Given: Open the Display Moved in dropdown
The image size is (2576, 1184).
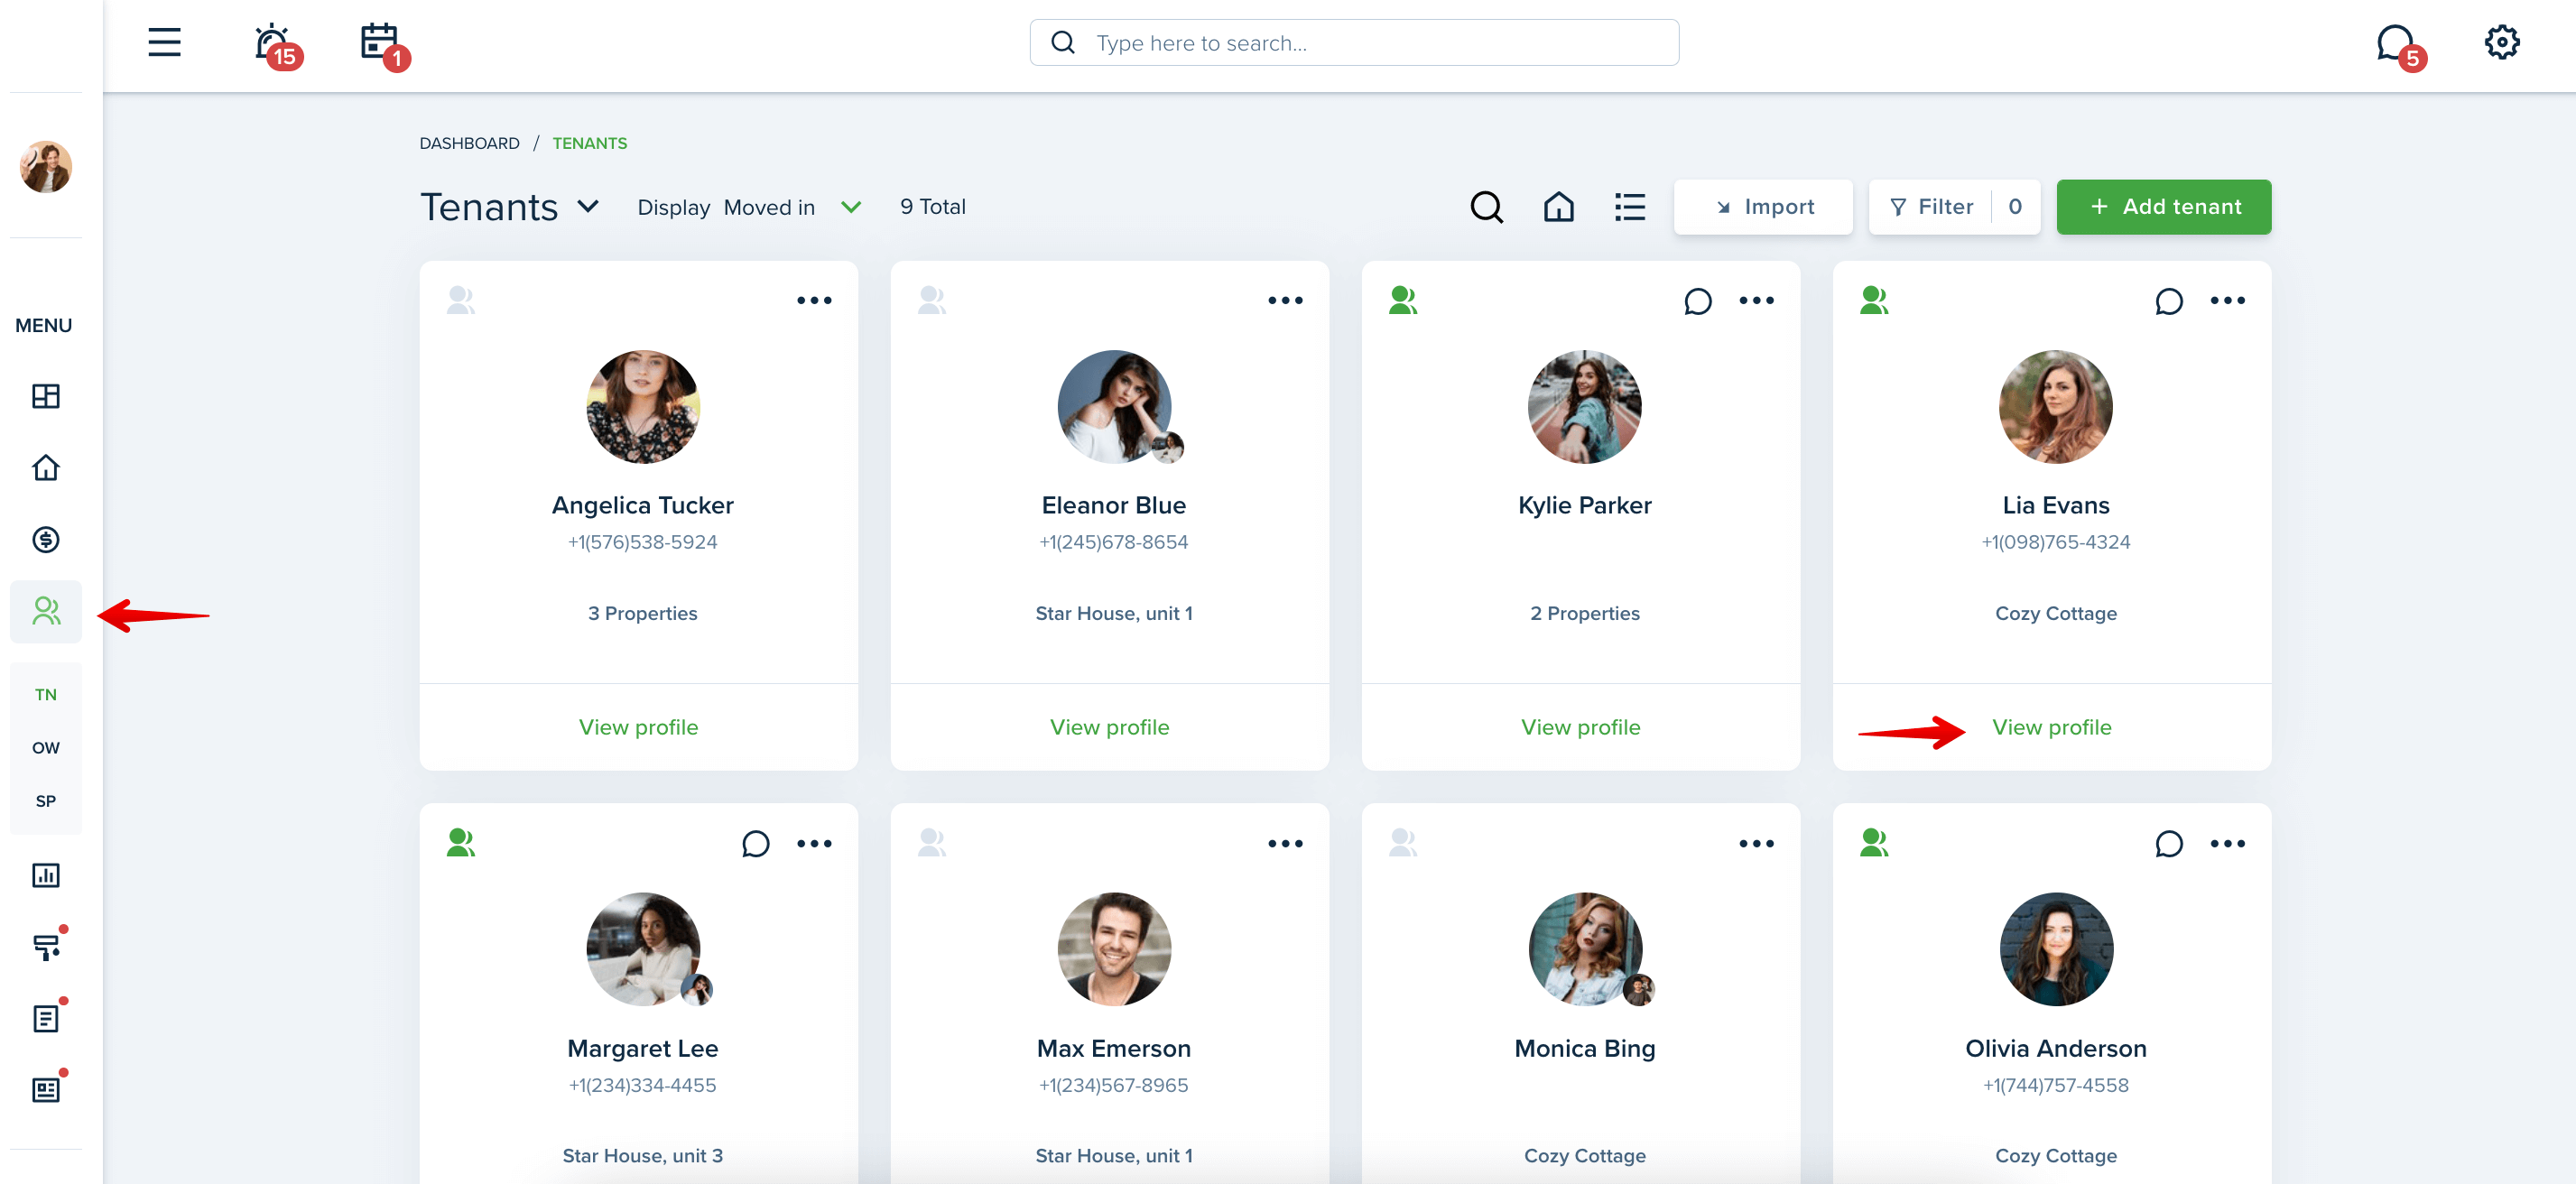Looking at the screenshot, I should click(750, 207).
